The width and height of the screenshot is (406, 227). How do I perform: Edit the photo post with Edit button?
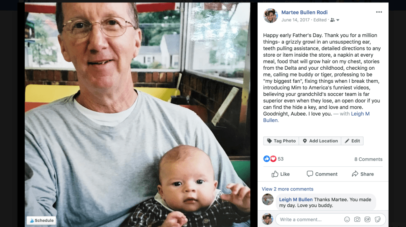(352, 141)
